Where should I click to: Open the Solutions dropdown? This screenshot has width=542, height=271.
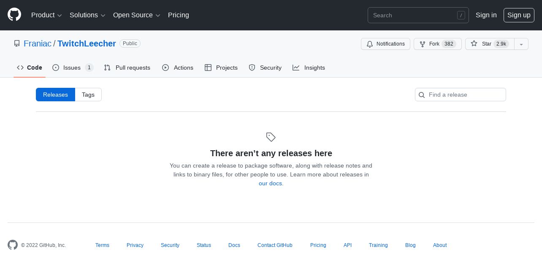coord(87,15)
